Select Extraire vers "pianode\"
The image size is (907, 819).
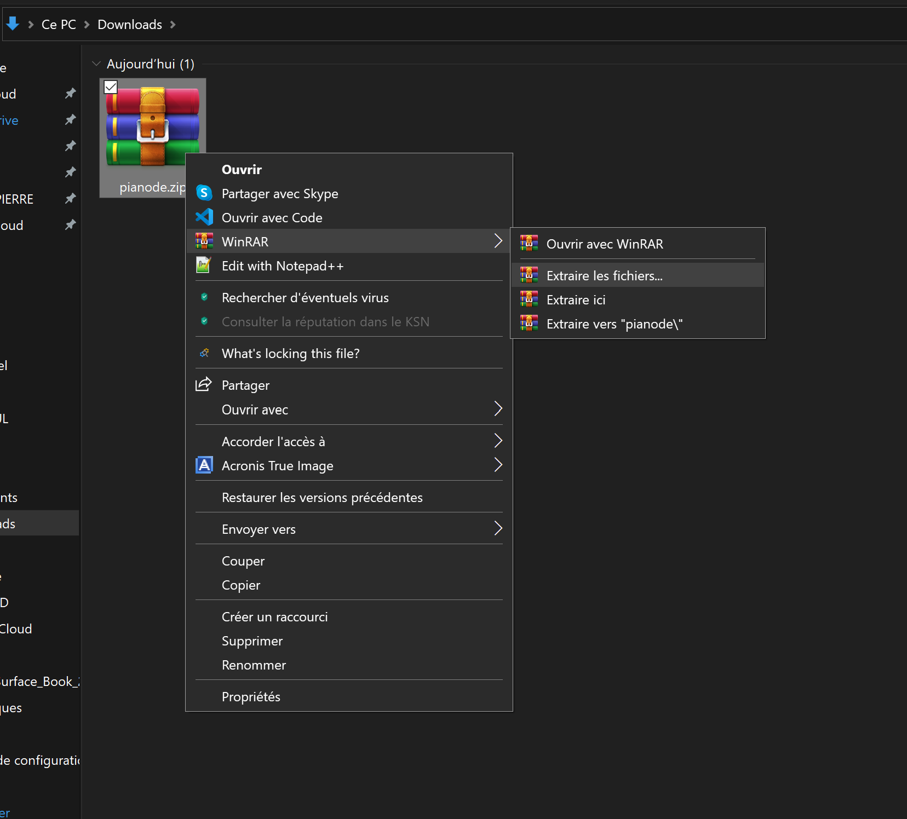(x=638, y=324)
